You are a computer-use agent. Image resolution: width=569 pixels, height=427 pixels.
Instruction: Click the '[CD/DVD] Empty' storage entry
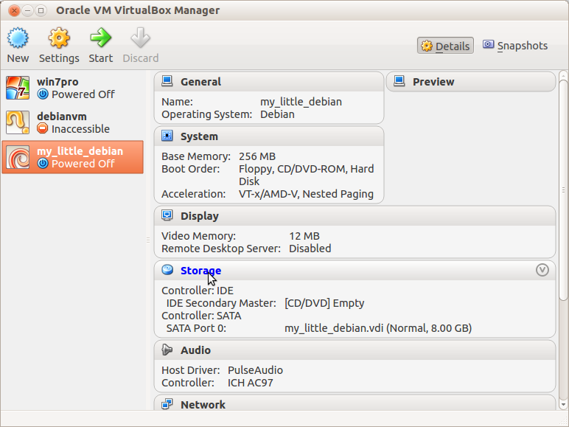[324, 303]
